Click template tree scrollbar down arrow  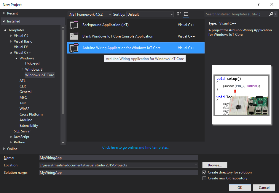coord(63,142)
